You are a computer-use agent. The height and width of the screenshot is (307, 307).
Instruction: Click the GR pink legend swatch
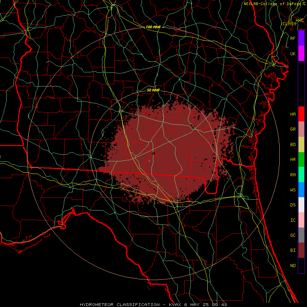coord(301,129)
